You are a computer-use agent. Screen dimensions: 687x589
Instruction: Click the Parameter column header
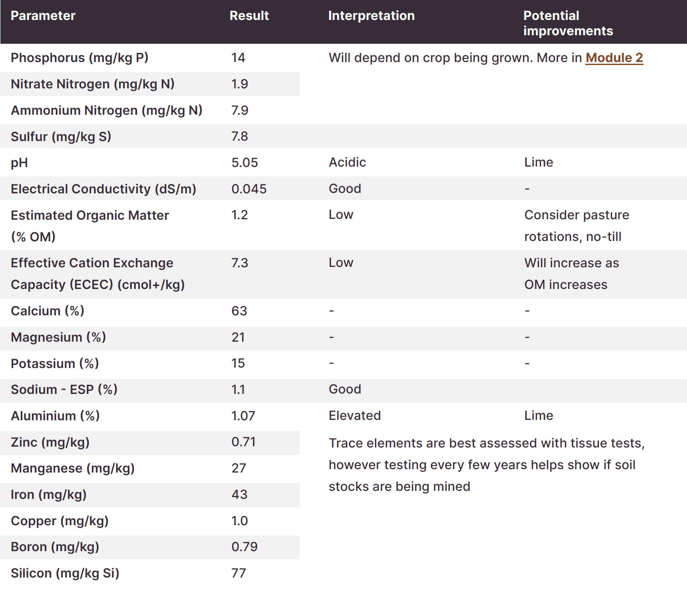click(x=43, y=16)
